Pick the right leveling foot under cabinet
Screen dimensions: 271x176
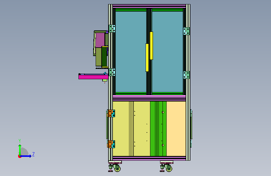162,168
